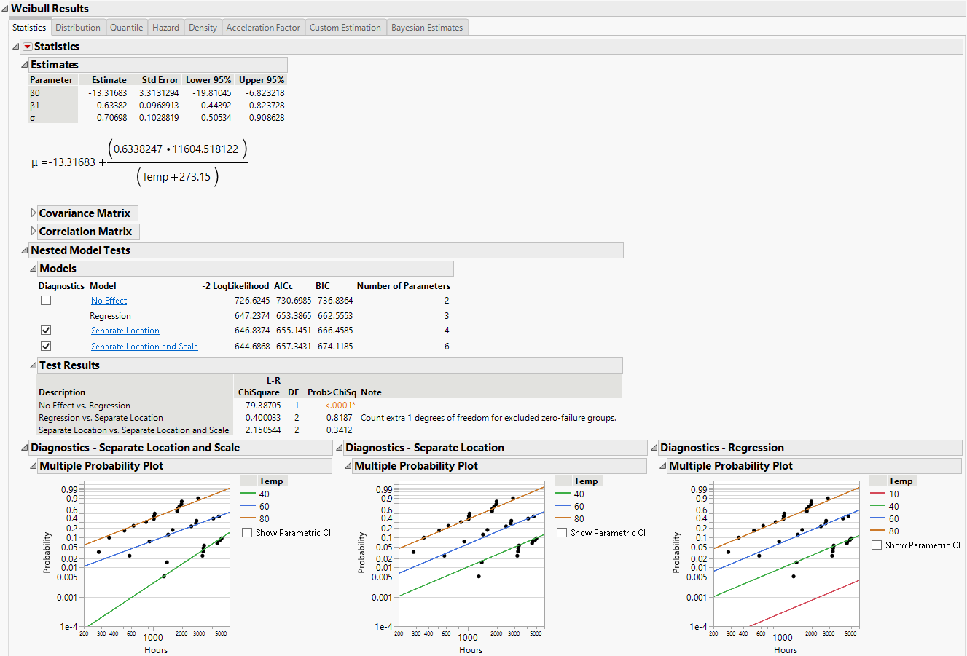
Task: Open the No Effect model link
Action: [x=108, y=300]
